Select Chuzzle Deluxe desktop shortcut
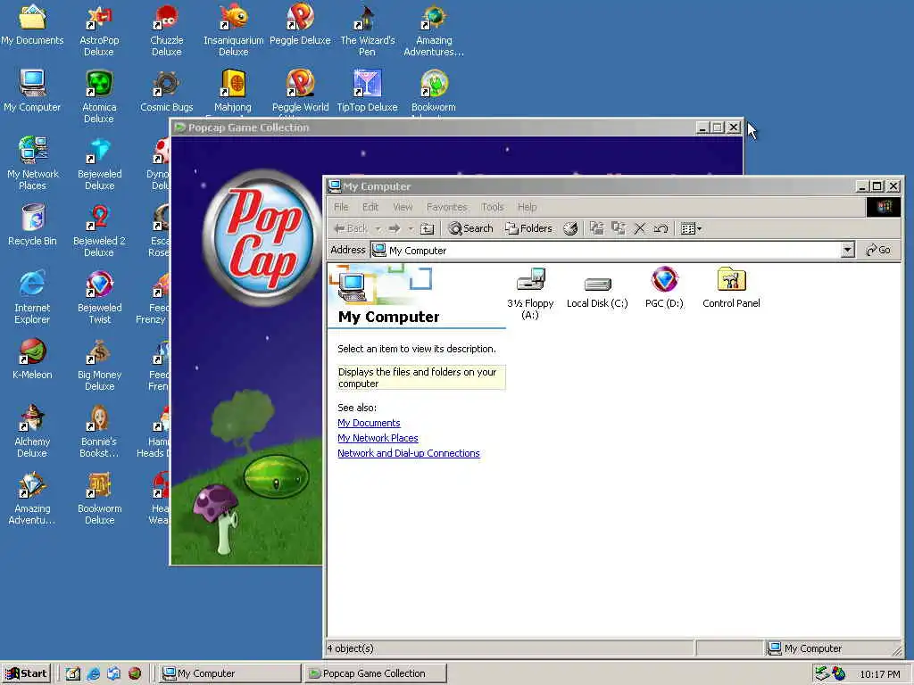The image size is (914, 685). click(x=166, y=31)
